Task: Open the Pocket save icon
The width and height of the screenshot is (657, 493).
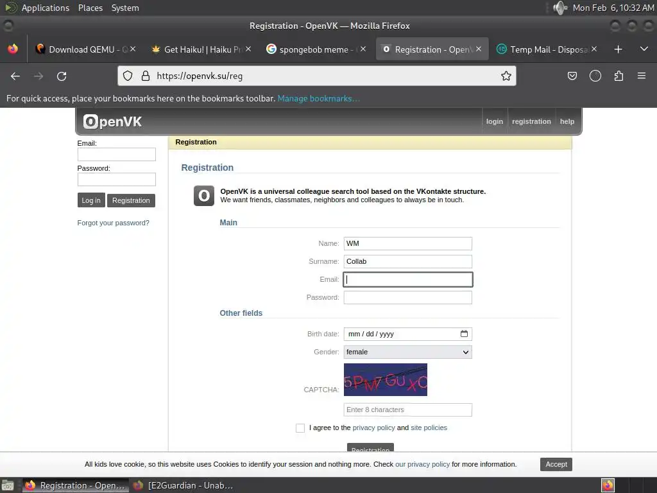Action: 572,76
